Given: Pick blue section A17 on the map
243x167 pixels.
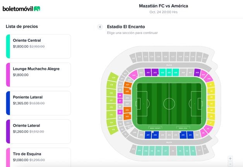Looking at the screenshot, I should click(148, 135).
